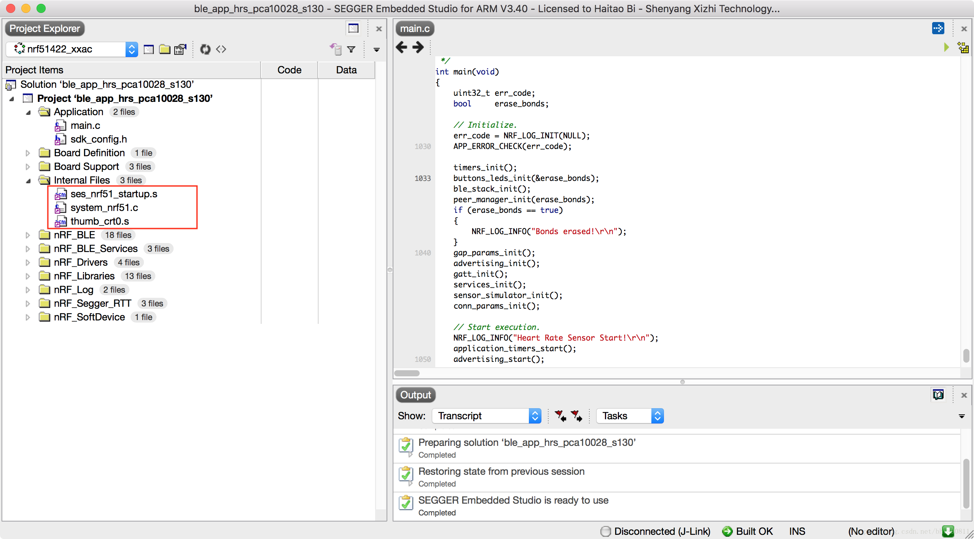Screen dimensions: 974x539
Task: Click the main.c editor tab
Action: (415, 29)
